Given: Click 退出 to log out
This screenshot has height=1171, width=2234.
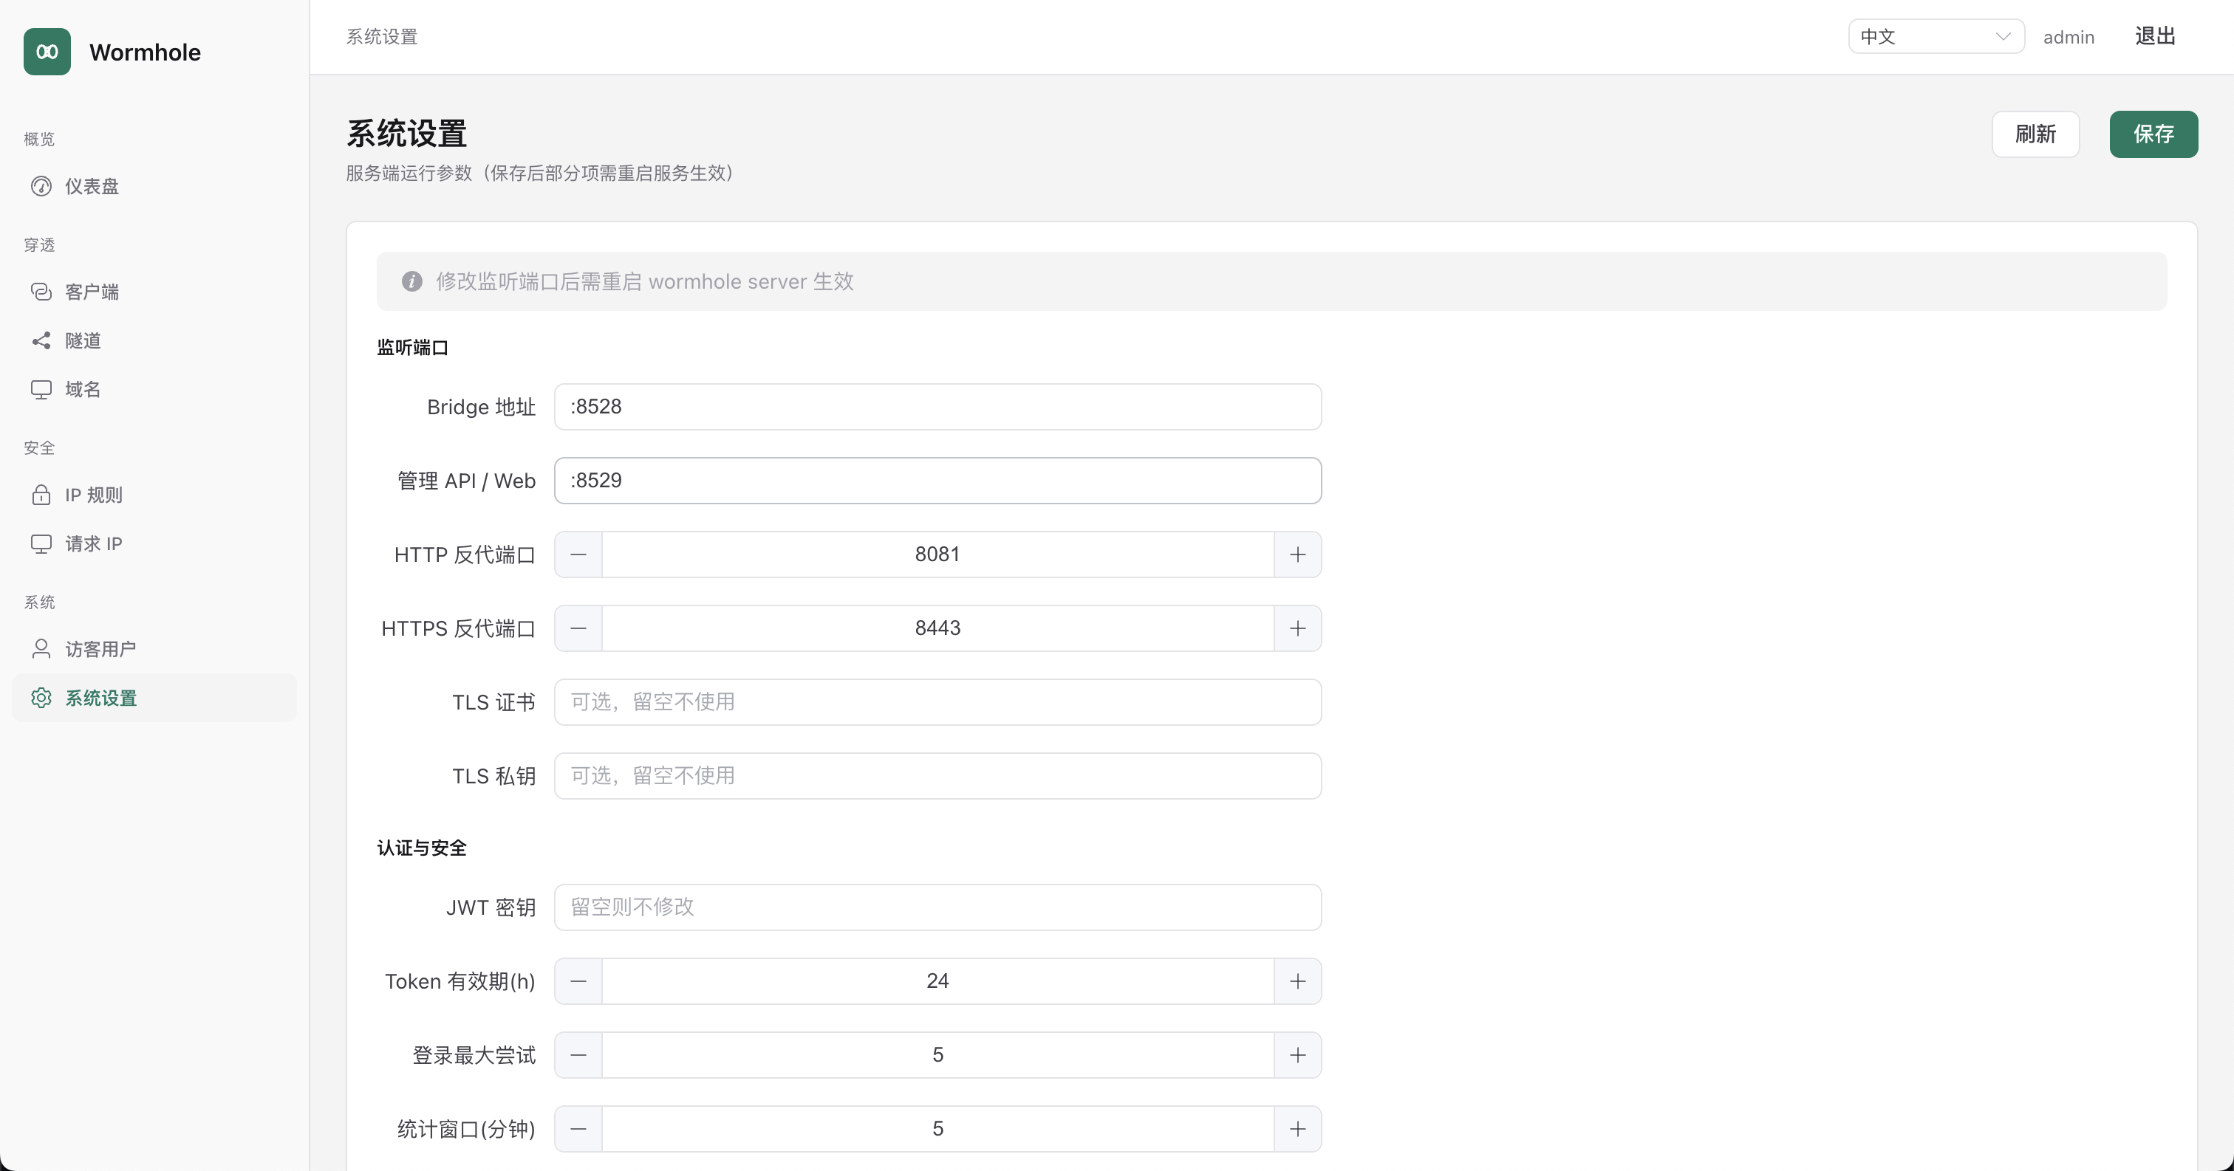Looking at the screenshot, I should (2155, 36).
